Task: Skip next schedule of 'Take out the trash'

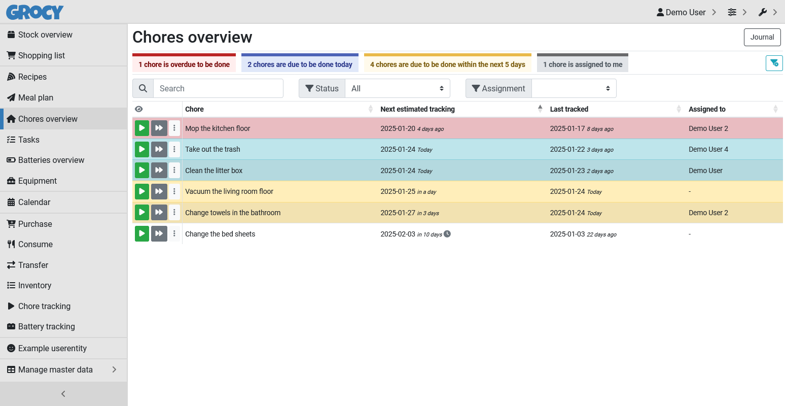Action: (x=159, y=149)
